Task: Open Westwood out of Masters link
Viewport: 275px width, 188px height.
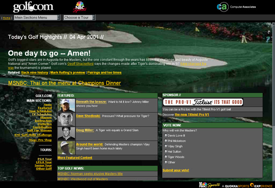Action: [x=83, y=179]
